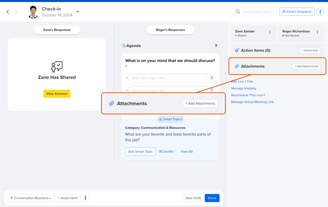The image size is (328, 207).
Task: Switch to Roger's Responses tab
Action: [170, 30]
